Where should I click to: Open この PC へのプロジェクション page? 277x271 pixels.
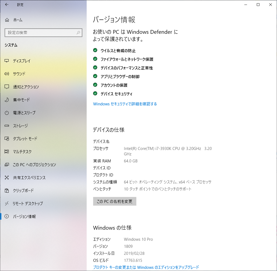point(43,165)
